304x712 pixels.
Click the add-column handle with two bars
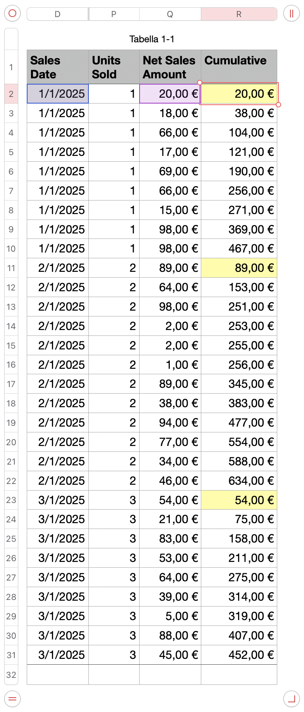click(x=291, y=14)
